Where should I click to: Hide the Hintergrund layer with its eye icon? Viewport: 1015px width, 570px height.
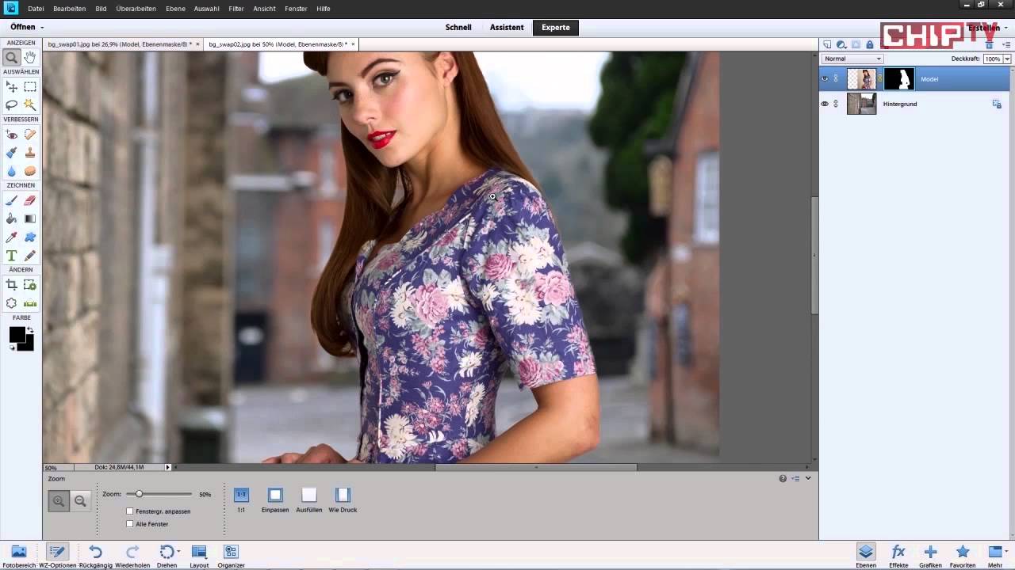coord(825,104)
